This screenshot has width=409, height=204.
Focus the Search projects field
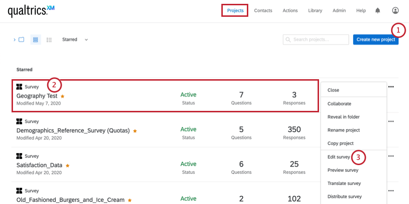pos(316,39)
